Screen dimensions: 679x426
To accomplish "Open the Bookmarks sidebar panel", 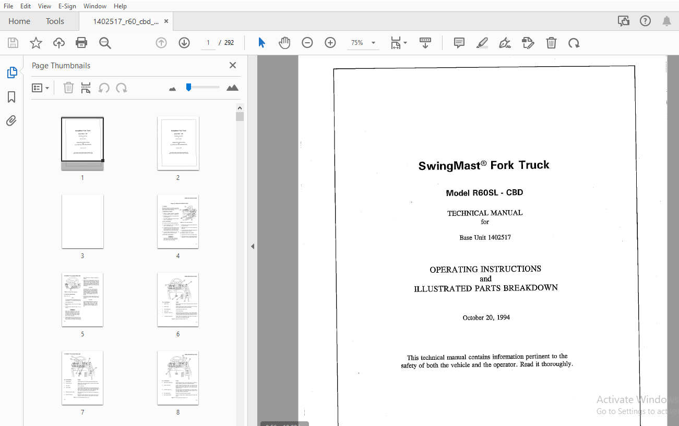I will coord(11,97).
